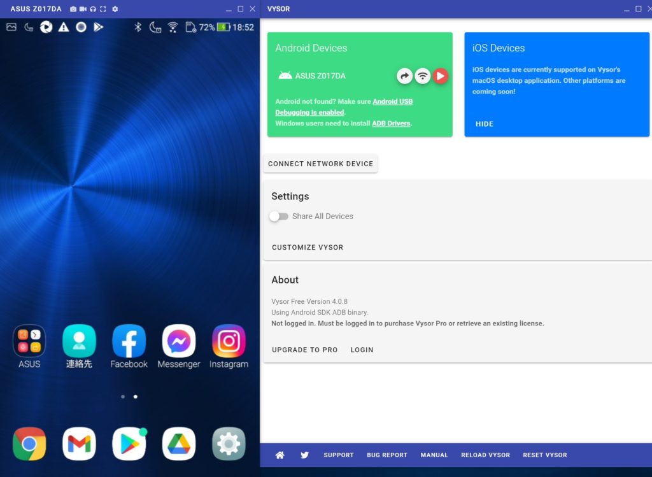Viewport: 652px width, 477px height.
Task: Open the BUG REPORT footer item
Action: pos(387,455)
